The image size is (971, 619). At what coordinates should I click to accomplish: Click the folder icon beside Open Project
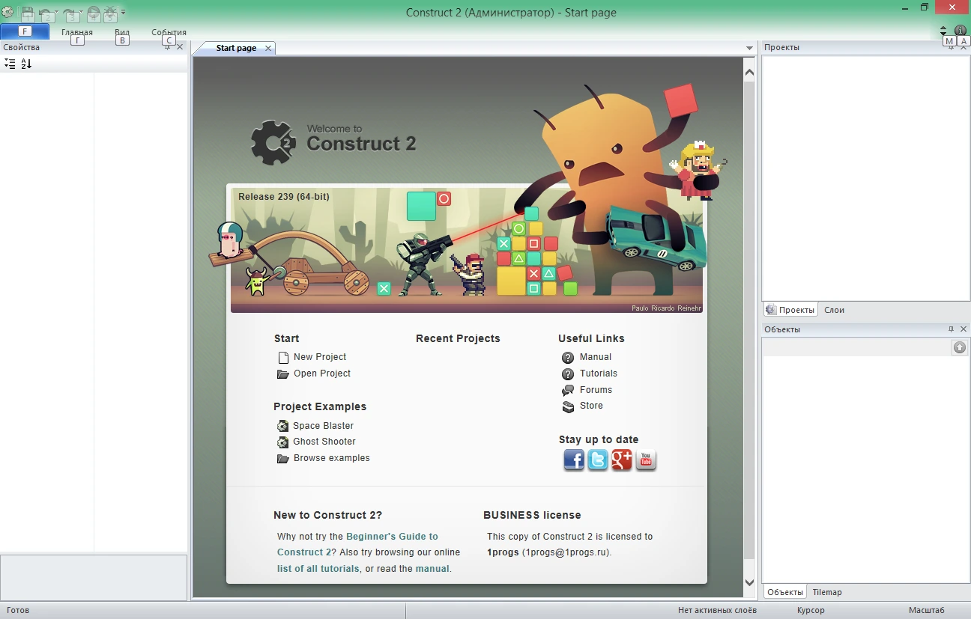point(283,374)
